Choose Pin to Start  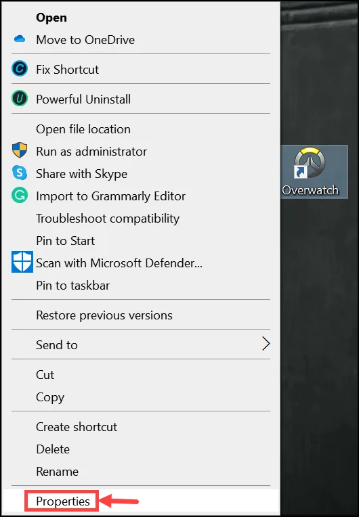[x=141, y=241]
